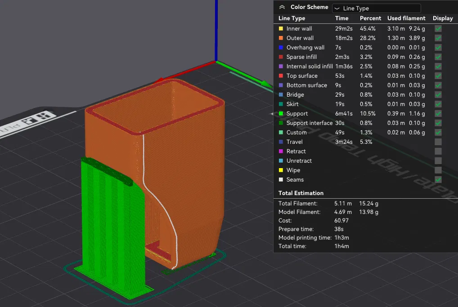Click the Total Estimation heading
The width and height of the screenshot is (458, 307).
[301, 193]
